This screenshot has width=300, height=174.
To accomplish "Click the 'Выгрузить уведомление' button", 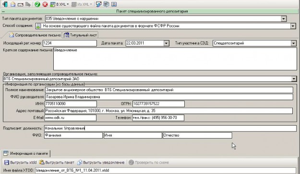I will pos(101,162).
